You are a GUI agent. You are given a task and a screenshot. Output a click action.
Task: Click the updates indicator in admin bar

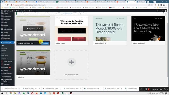tap(13, 11)
